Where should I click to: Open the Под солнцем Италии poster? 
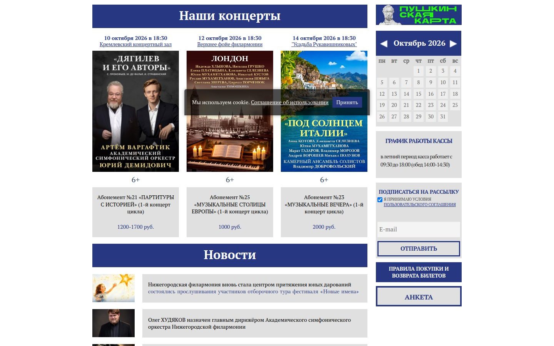click(x=324, y=111)
